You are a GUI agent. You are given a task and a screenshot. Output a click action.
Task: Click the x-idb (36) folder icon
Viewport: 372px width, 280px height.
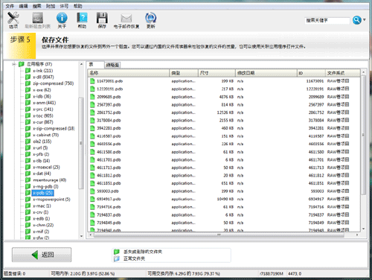pos(28,96)
